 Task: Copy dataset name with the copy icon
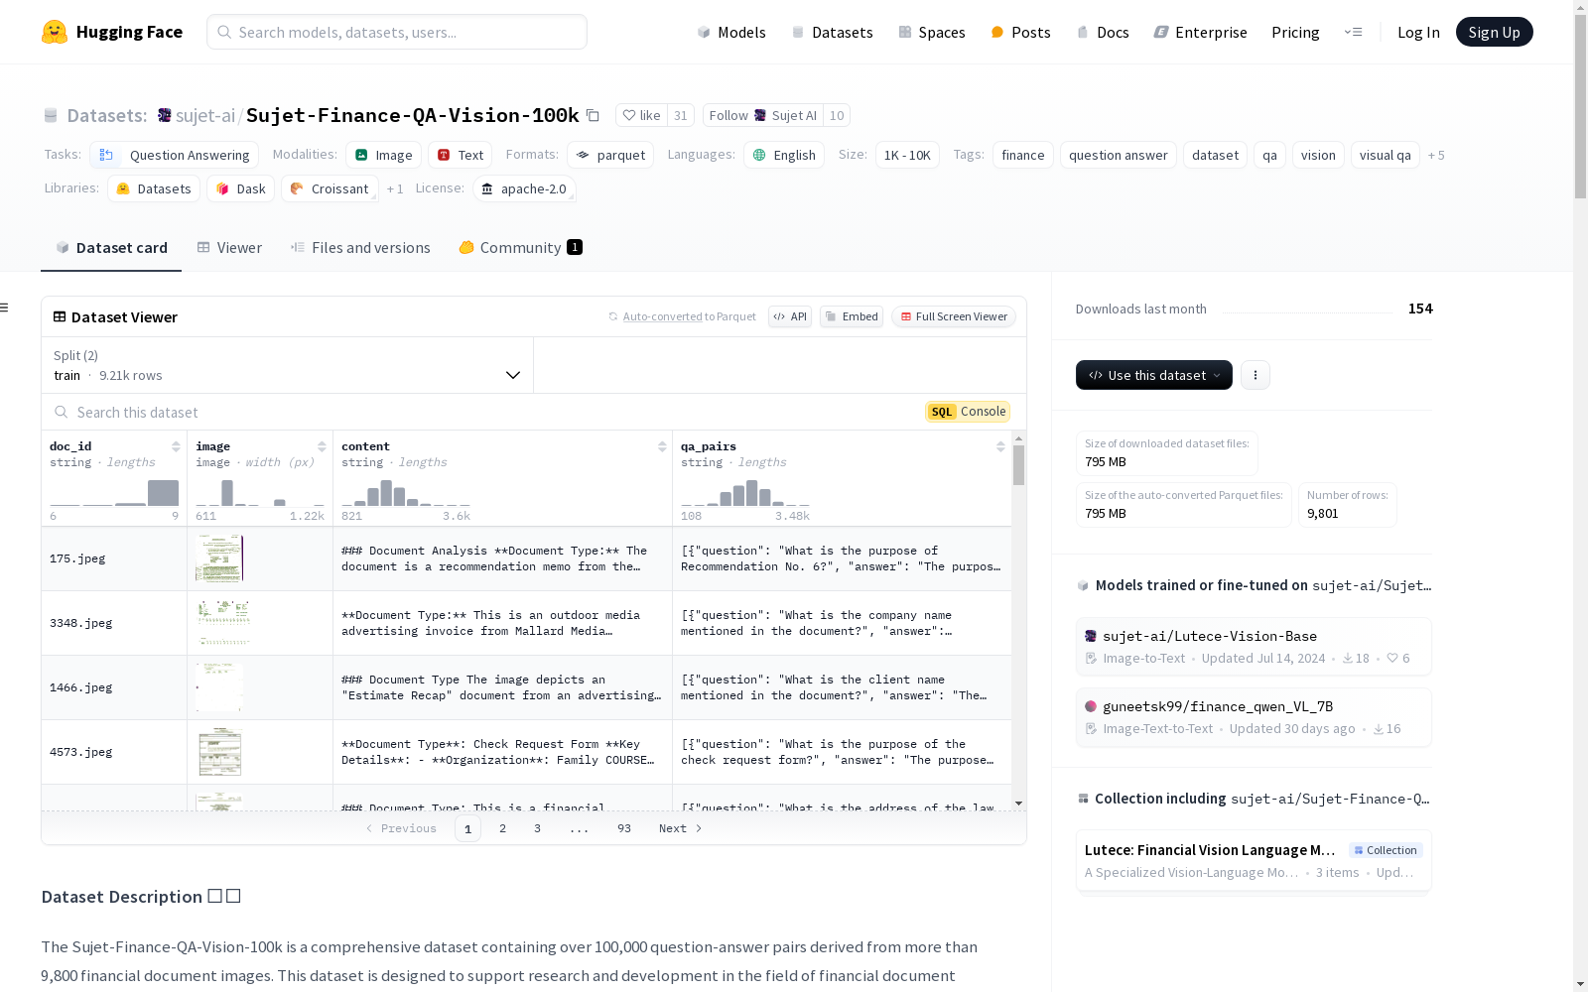point(593,115)
